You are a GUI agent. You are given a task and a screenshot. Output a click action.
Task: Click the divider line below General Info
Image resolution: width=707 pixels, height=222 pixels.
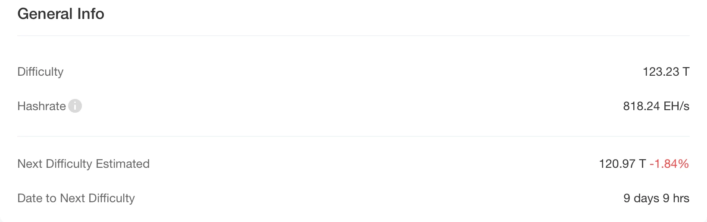(353, 36)
